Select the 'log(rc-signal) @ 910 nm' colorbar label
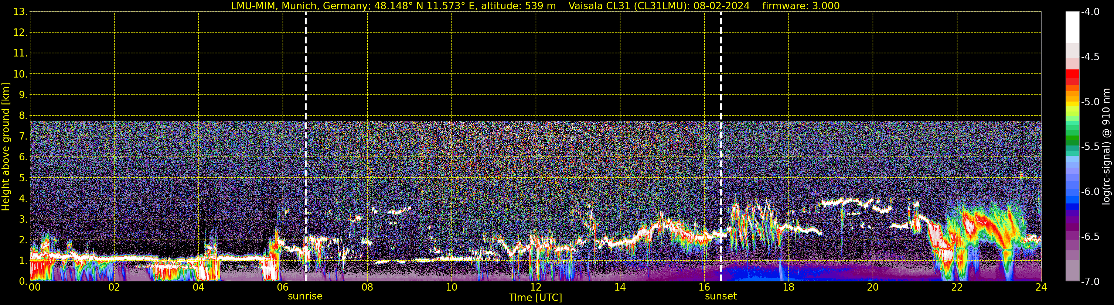 1107,147
